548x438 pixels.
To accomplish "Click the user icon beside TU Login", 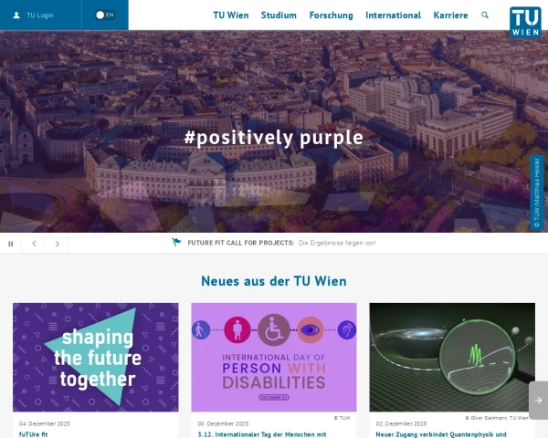I will pyautogui.click(x=16, y=15).
